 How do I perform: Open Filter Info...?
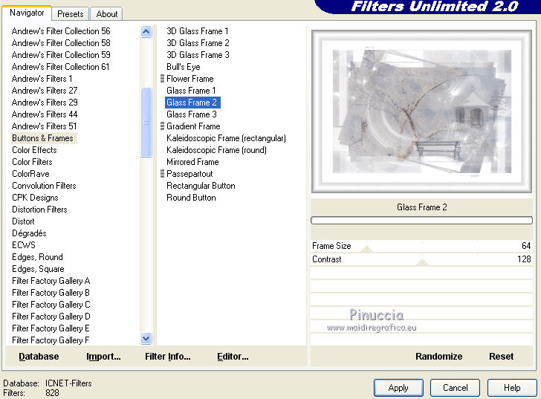click(x=168, y=357)
